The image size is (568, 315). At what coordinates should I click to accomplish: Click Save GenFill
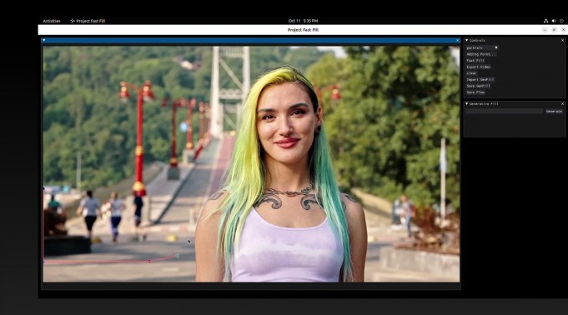(479, 86)
